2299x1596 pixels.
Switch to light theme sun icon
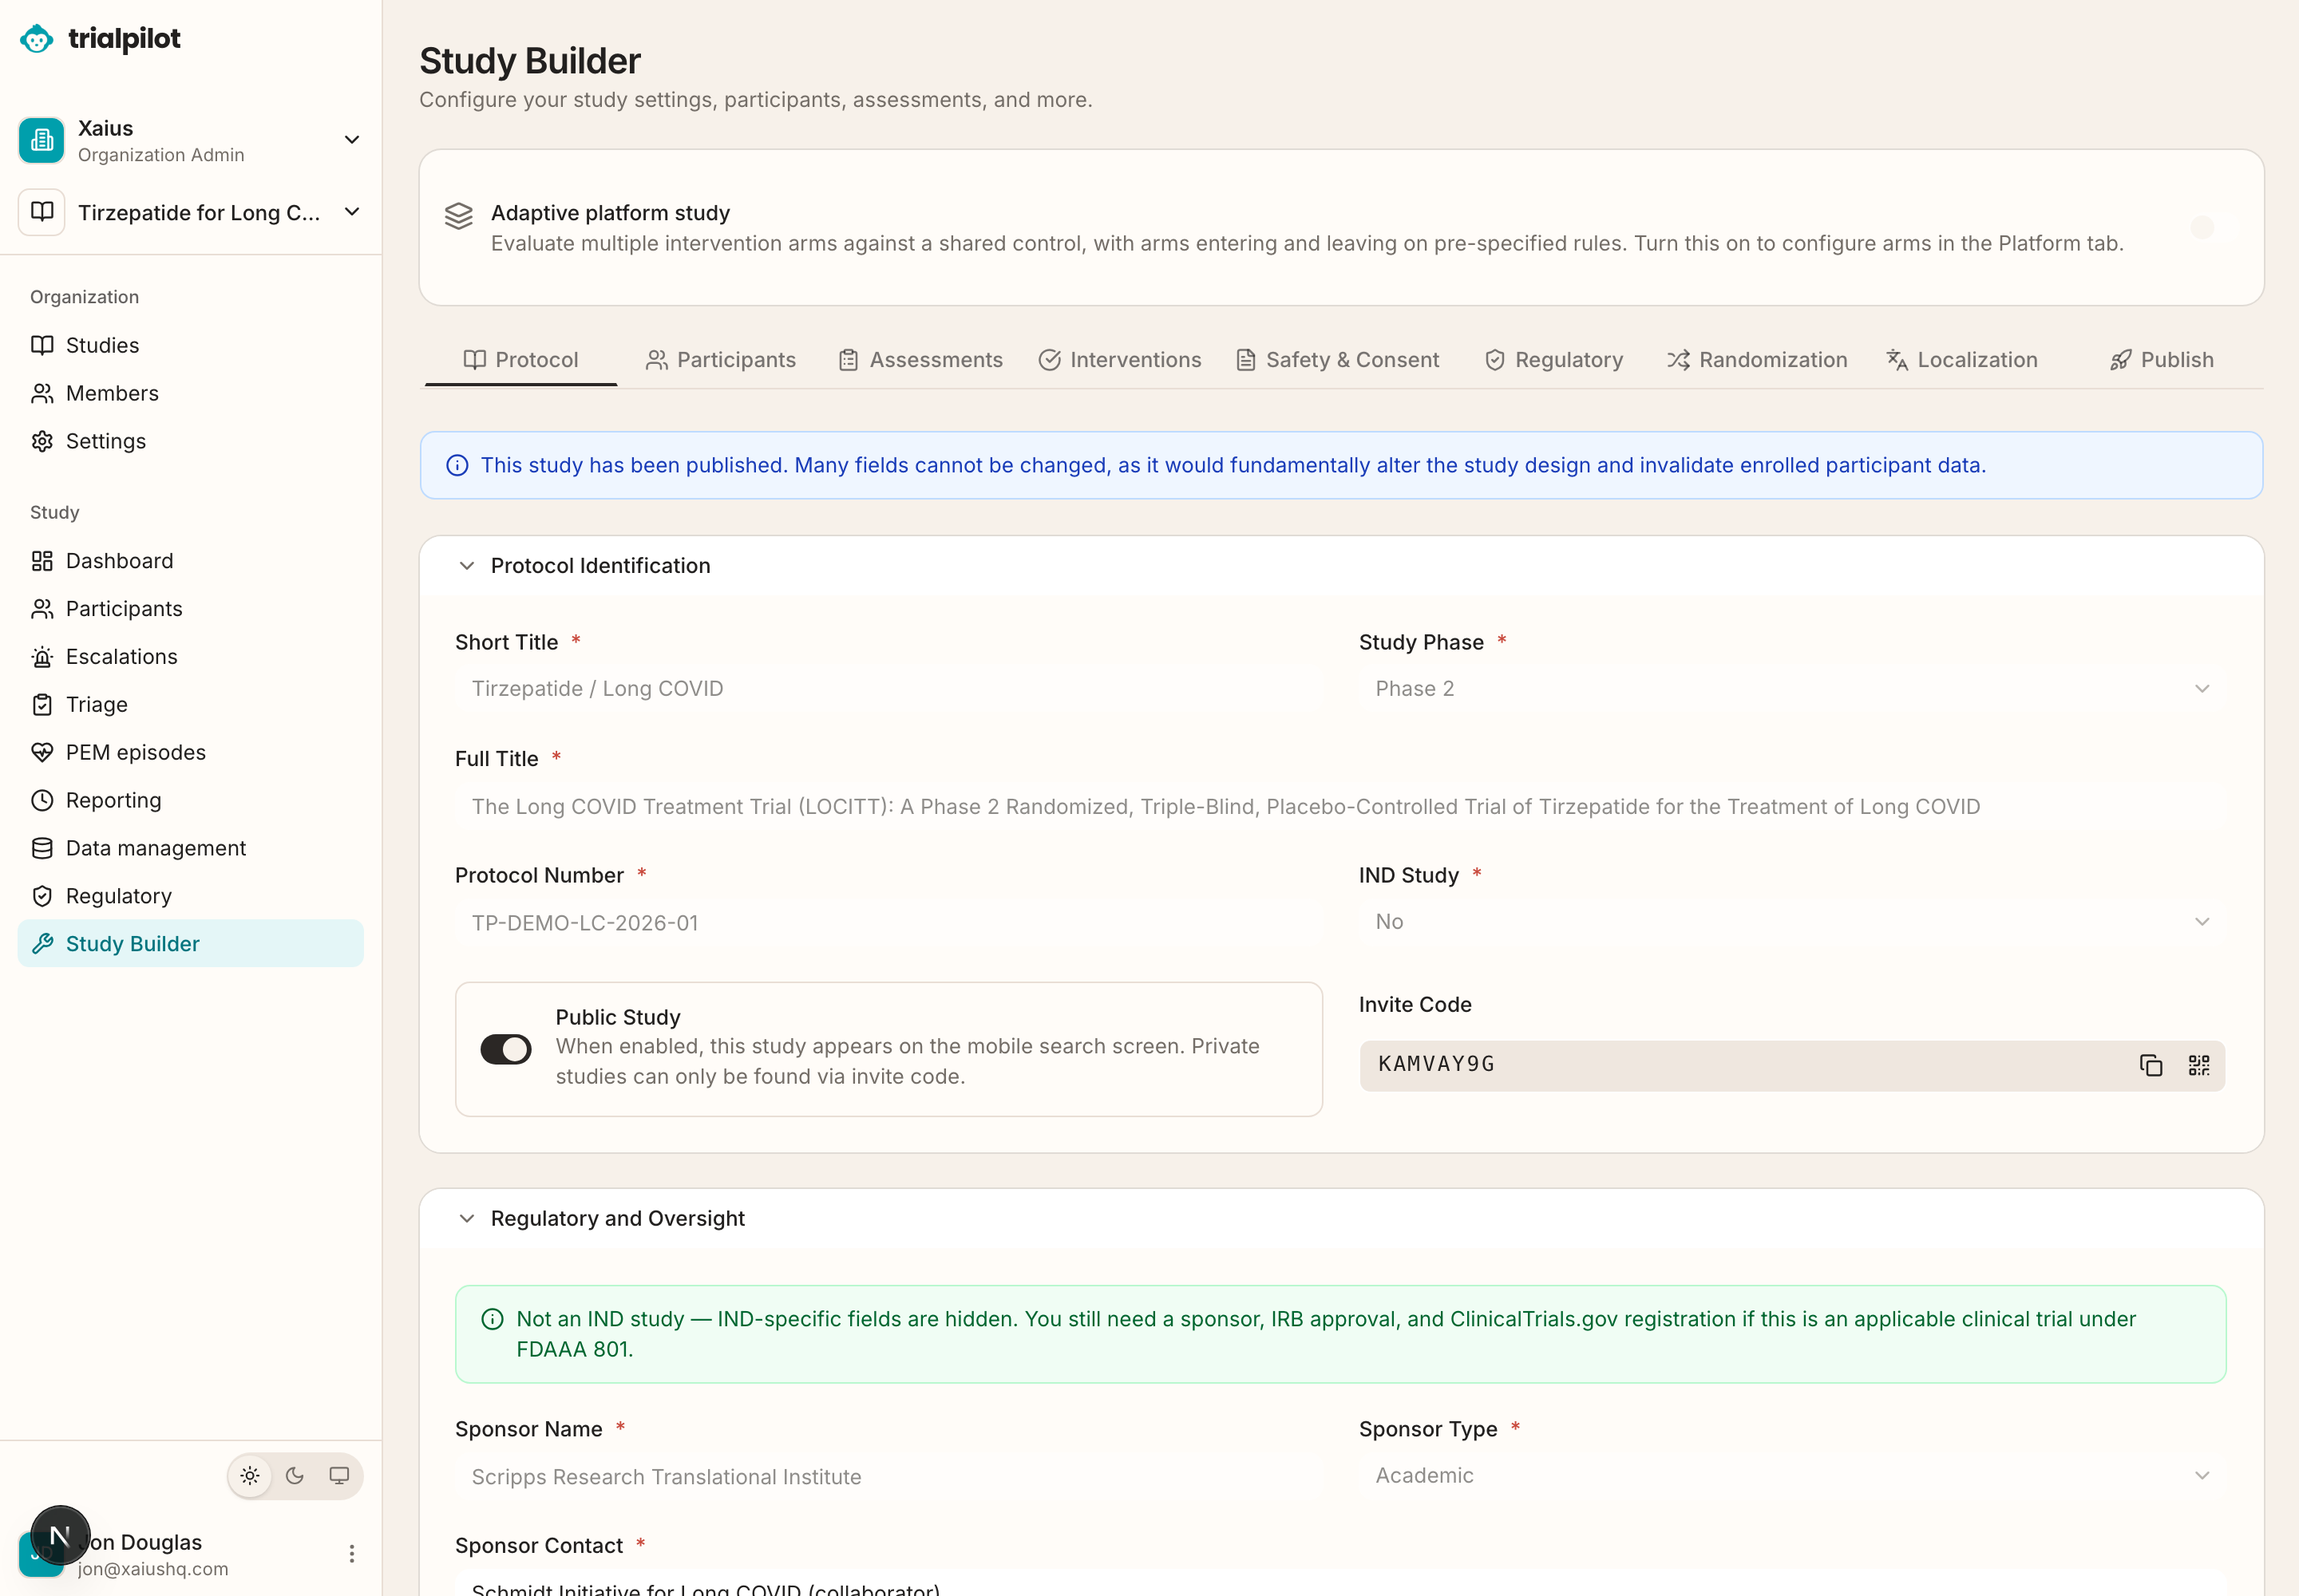[x=250, y=1475]
